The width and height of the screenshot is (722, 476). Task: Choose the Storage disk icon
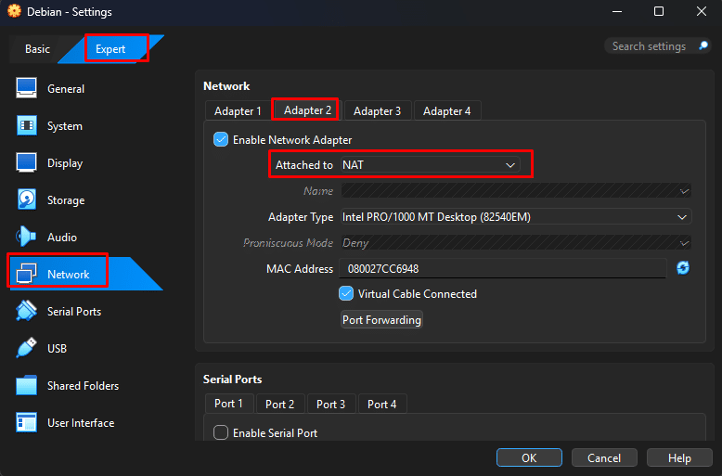point(26,199)
